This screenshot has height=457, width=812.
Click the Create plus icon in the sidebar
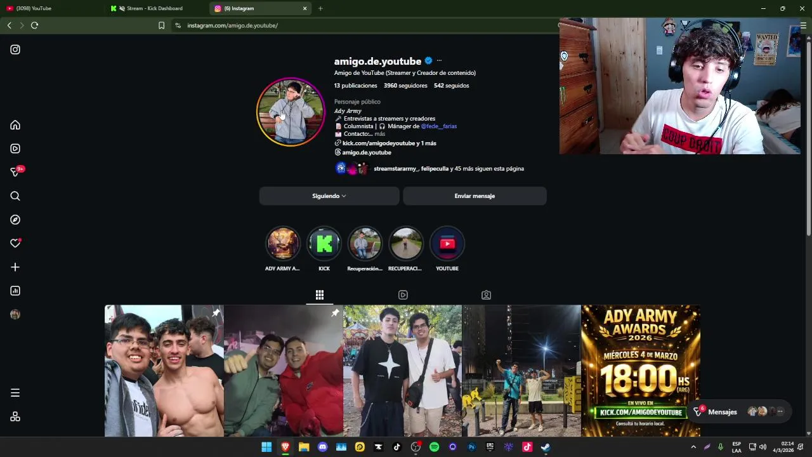[15, 267]
